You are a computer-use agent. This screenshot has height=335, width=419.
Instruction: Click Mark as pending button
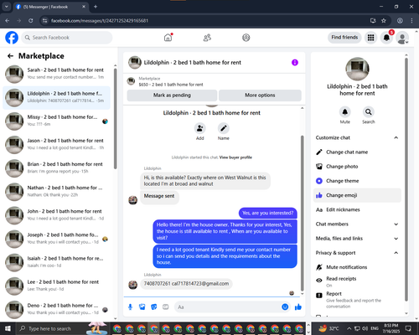(x=172, y=95)
